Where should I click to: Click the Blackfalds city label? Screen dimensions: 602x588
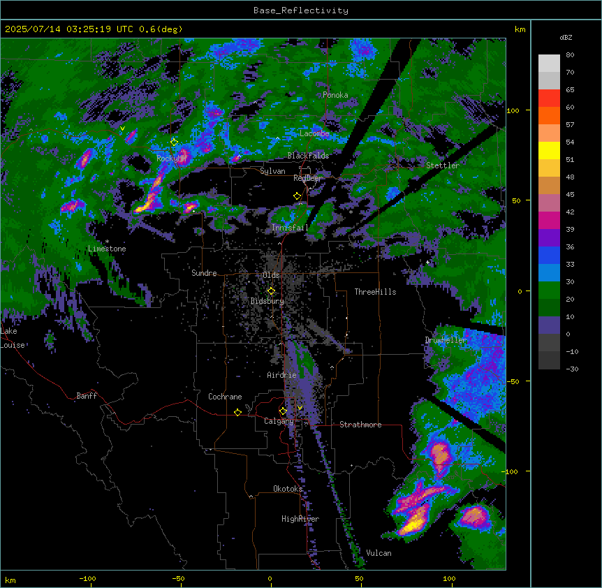coord(308,156)
